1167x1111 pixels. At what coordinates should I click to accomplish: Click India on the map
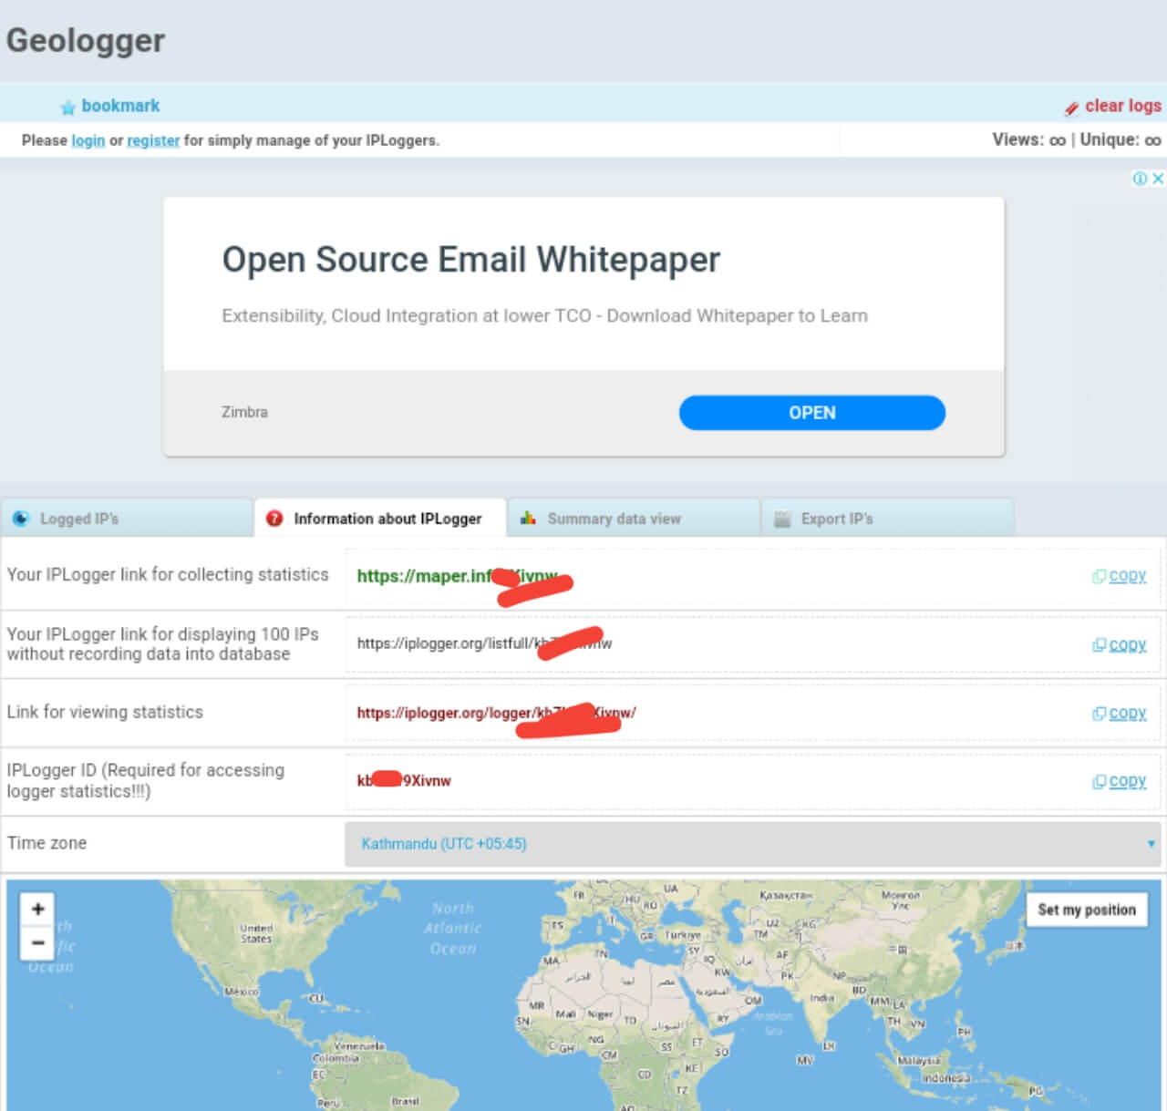pyautogui.click(x=821, y=998)
